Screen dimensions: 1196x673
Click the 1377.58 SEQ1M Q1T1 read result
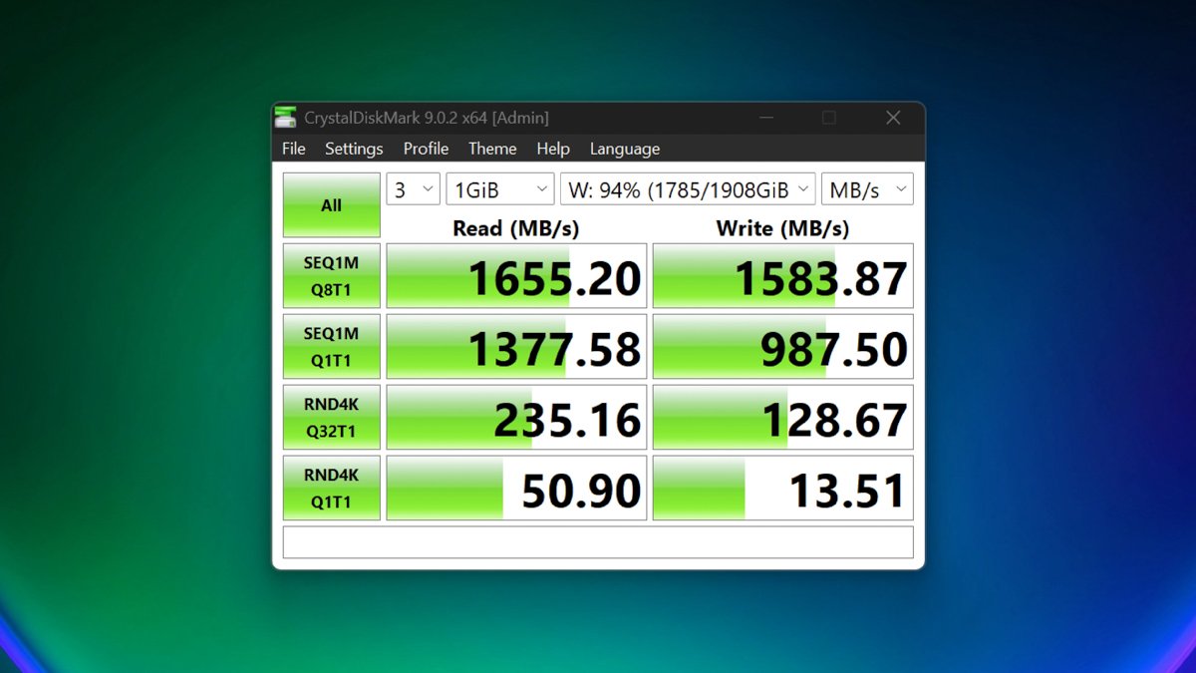(x=516, y=347)
